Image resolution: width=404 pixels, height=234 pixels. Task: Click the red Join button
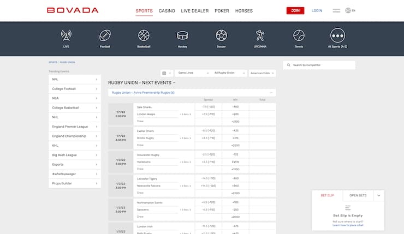click(x=295, y=10)
